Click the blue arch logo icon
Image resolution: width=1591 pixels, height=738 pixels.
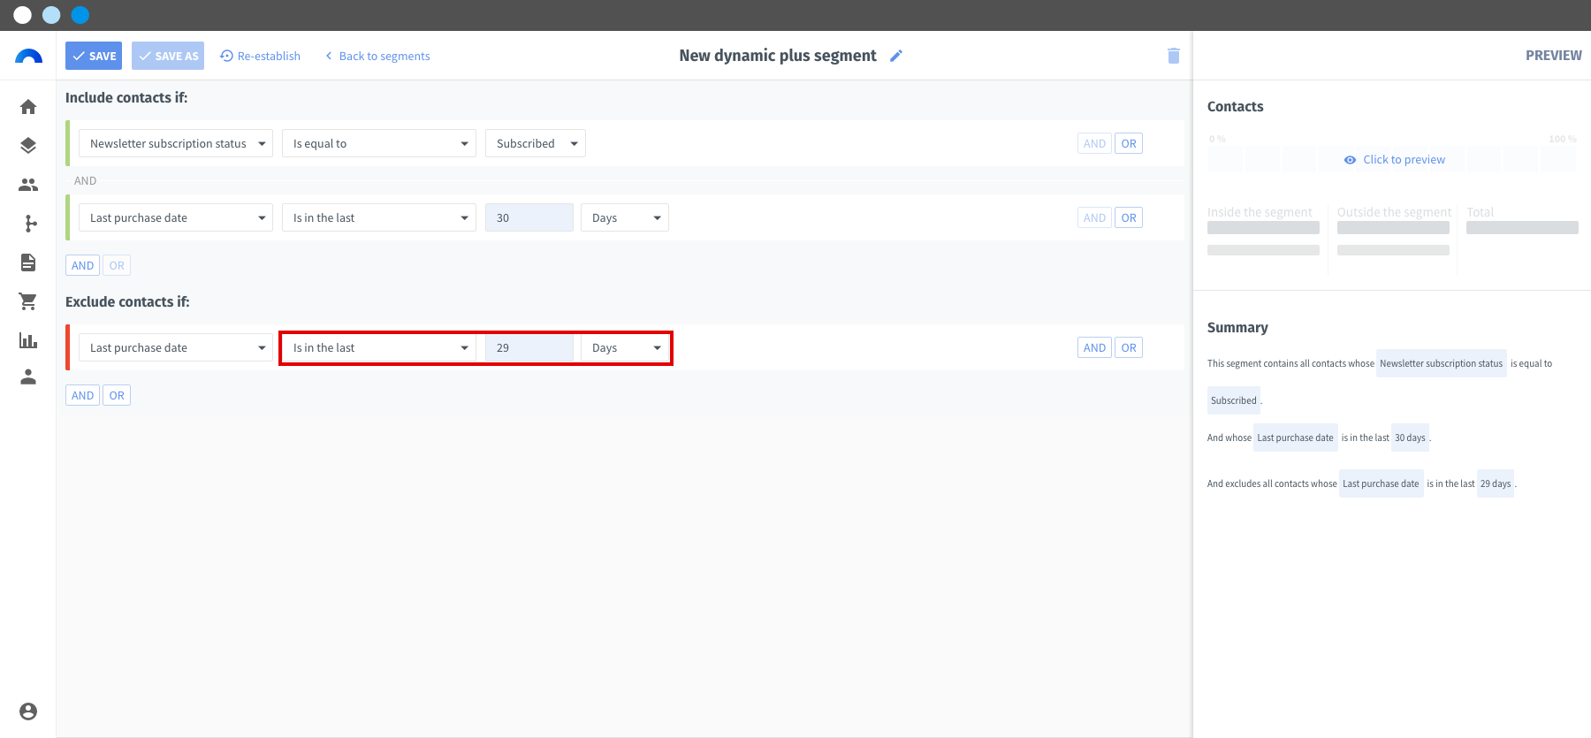coord(28,56)
